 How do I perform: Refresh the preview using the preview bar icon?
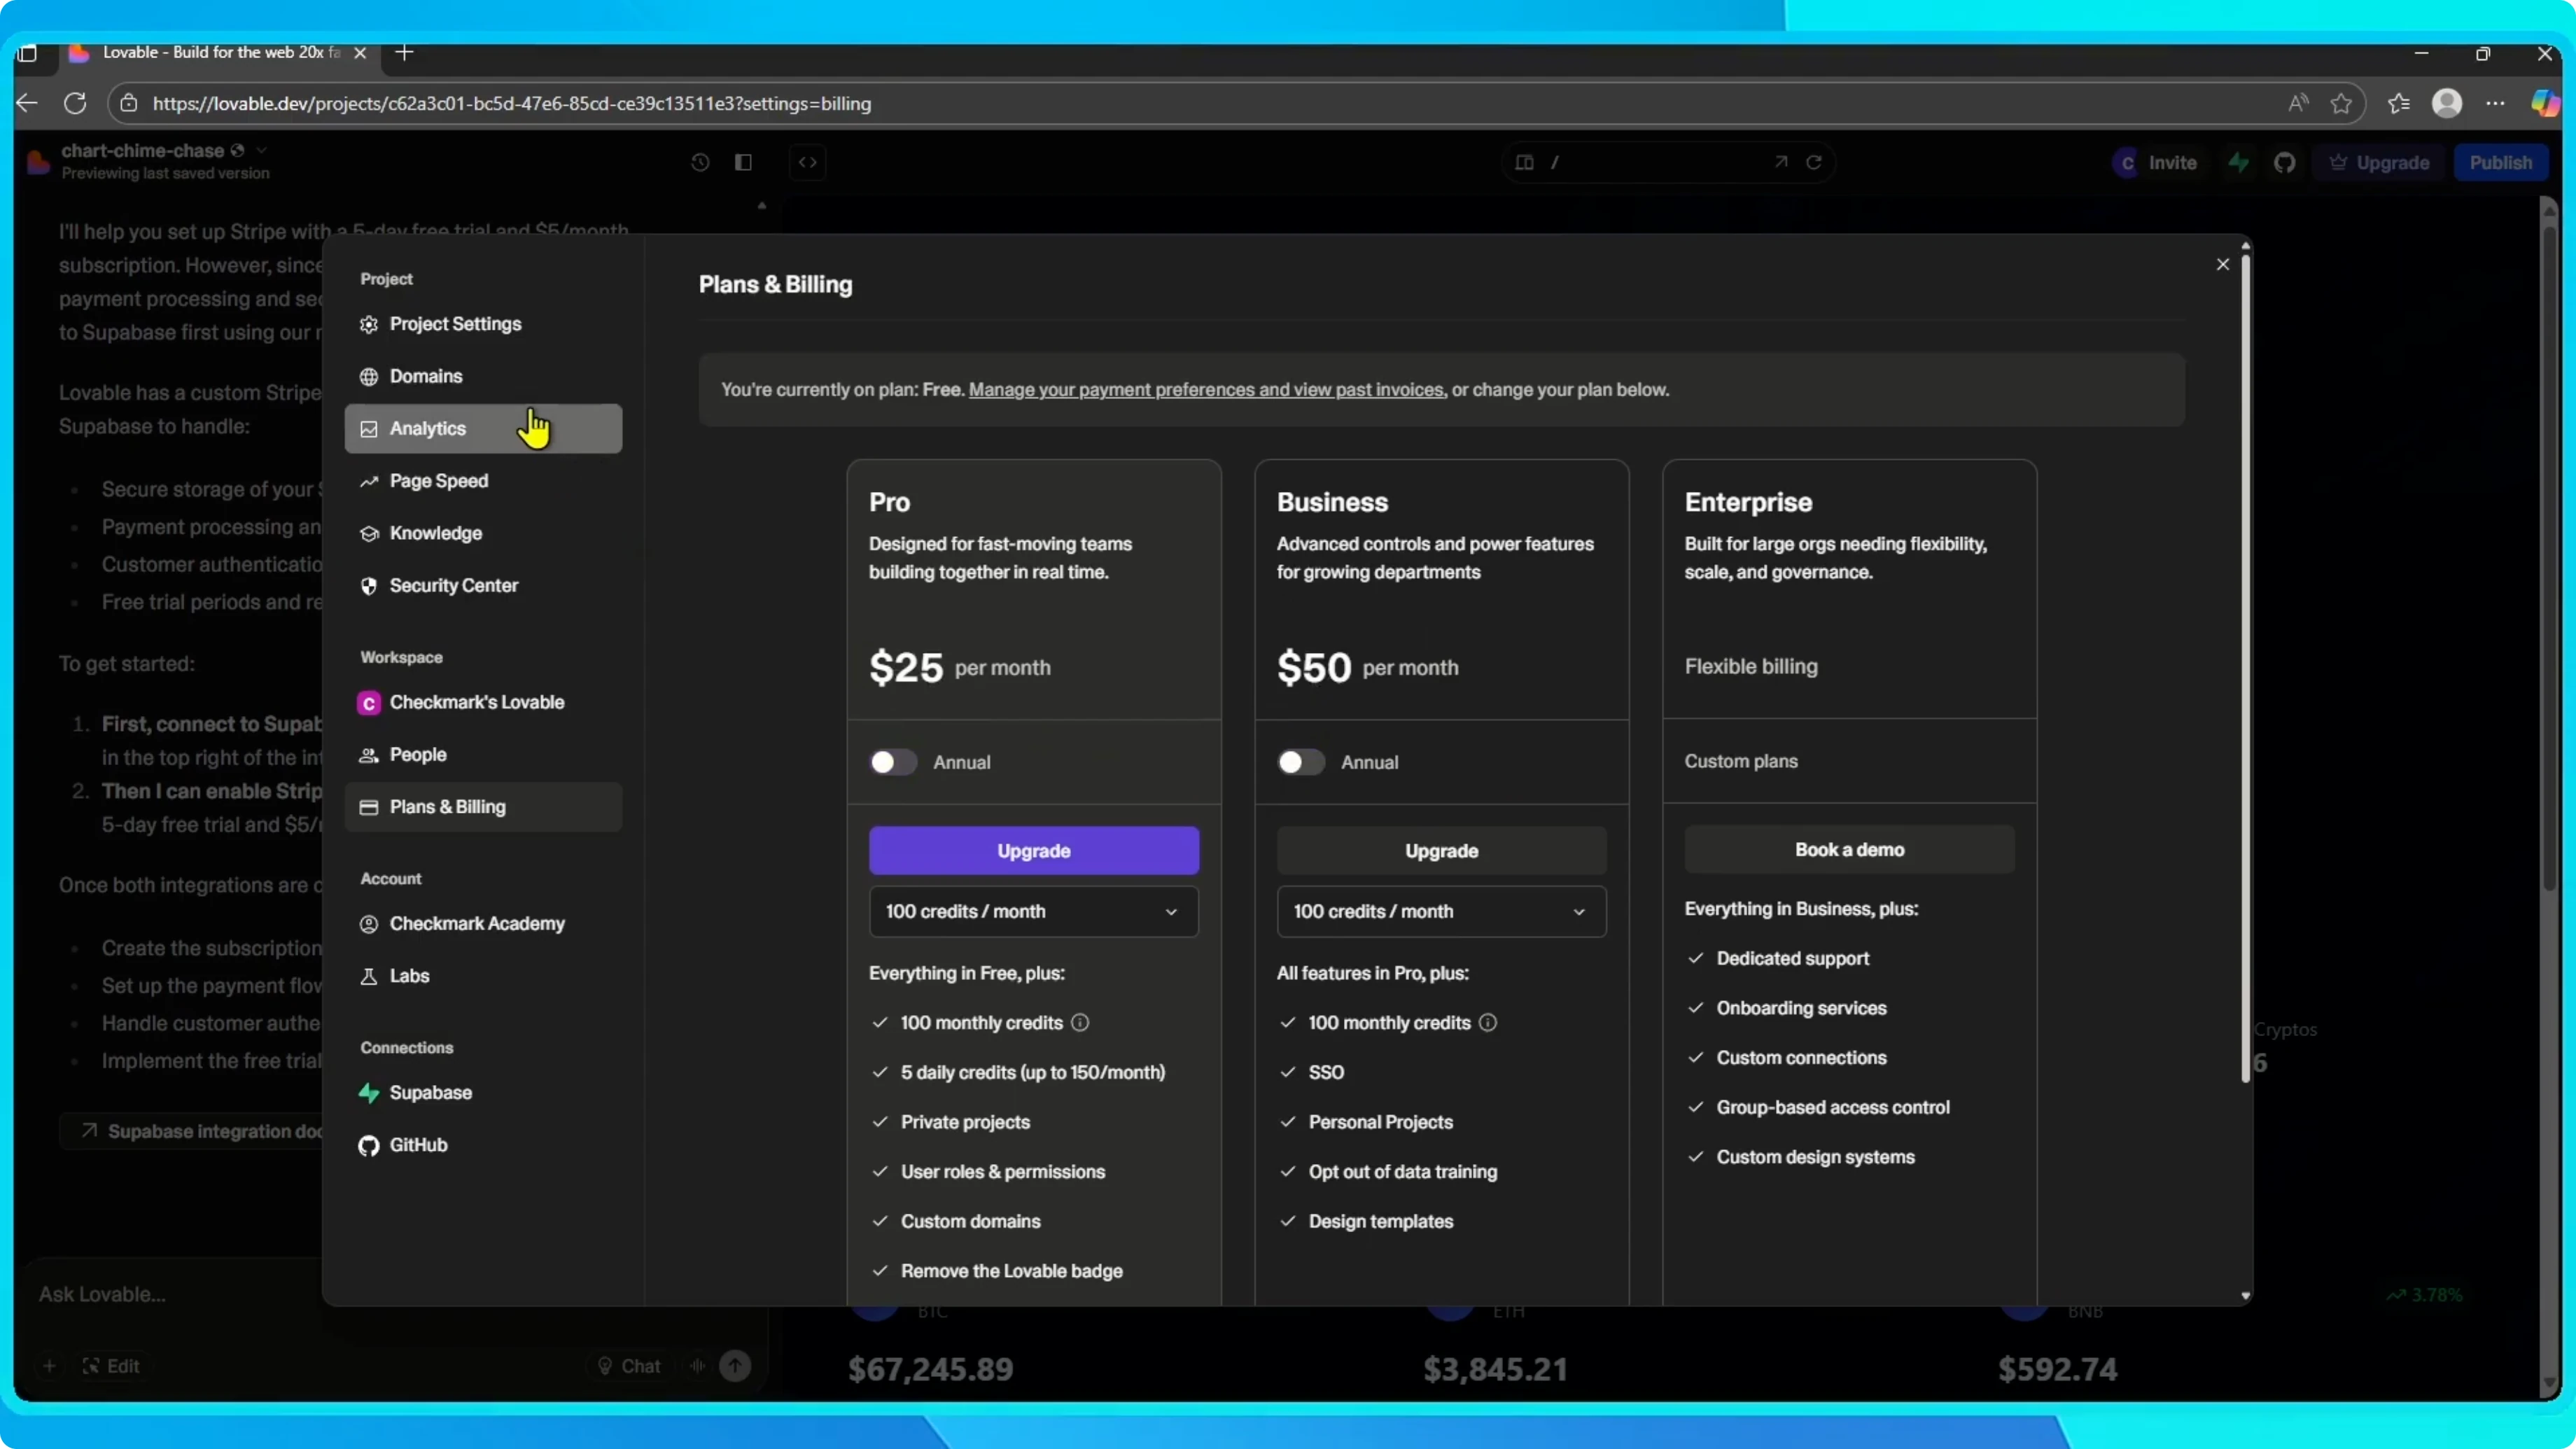pos(1814,162)
